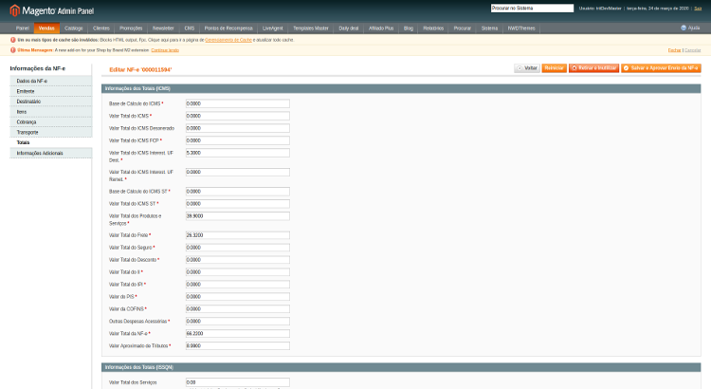
Task: Open the CMS menu
Action: [x=190, y=28]
